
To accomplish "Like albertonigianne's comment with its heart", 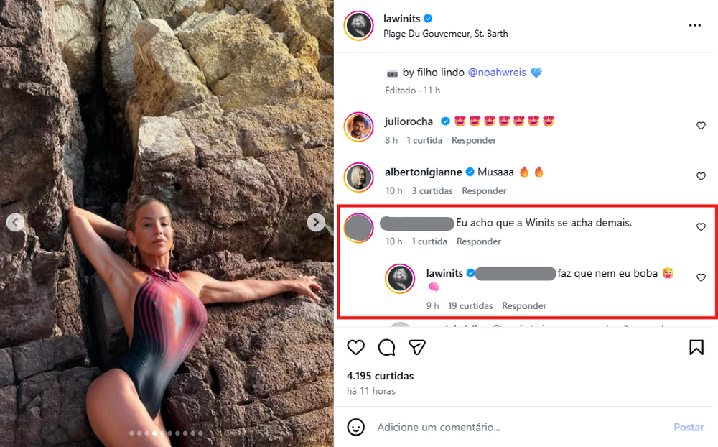I will click(701, 176).
